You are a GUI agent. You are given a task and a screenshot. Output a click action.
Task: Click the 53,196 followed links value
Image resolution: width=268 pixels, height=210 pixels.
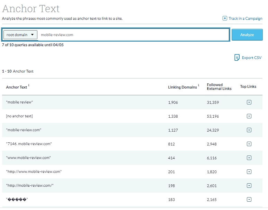pos(213,116)
